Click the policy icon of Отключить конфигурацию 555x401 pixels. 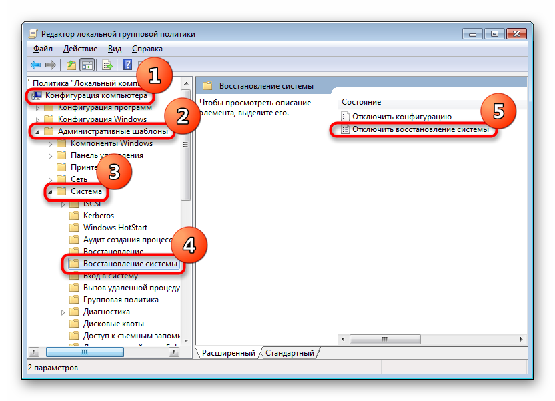(345, 117)
